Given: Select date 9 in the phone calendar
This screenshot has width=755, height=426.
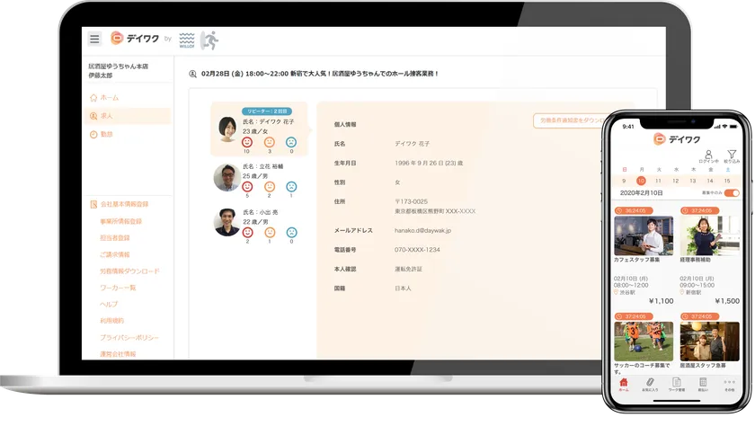Looking at the screenshot, I should pyautogui.click(x=624, y=181).
